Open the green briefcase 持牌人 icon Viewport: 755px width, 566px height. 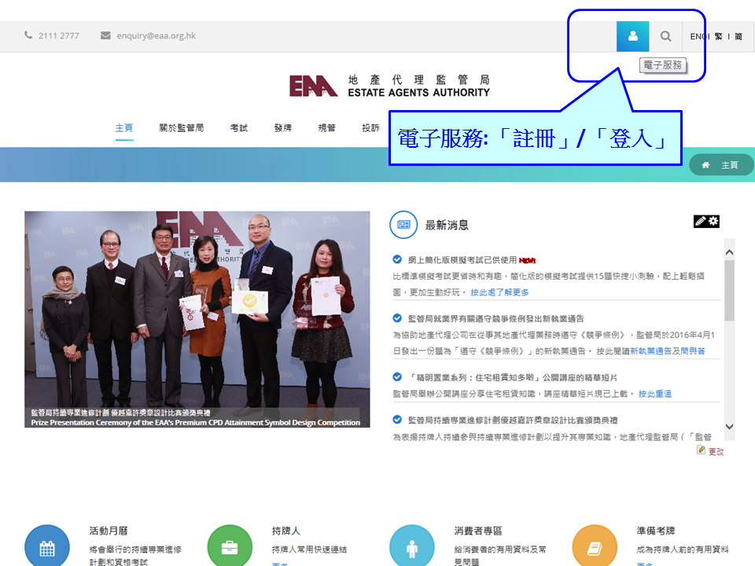230,547
